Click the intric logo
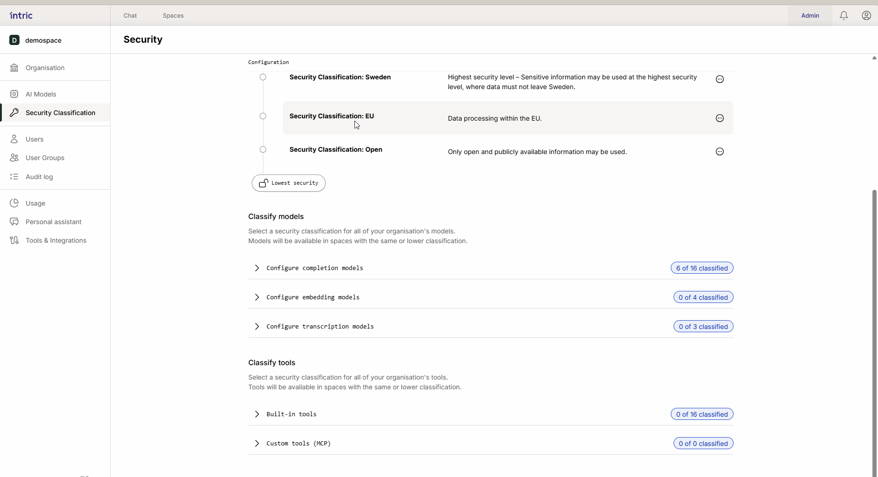This screenshot has width=878, height=477. pyautogui.click(x=21, y=16)
